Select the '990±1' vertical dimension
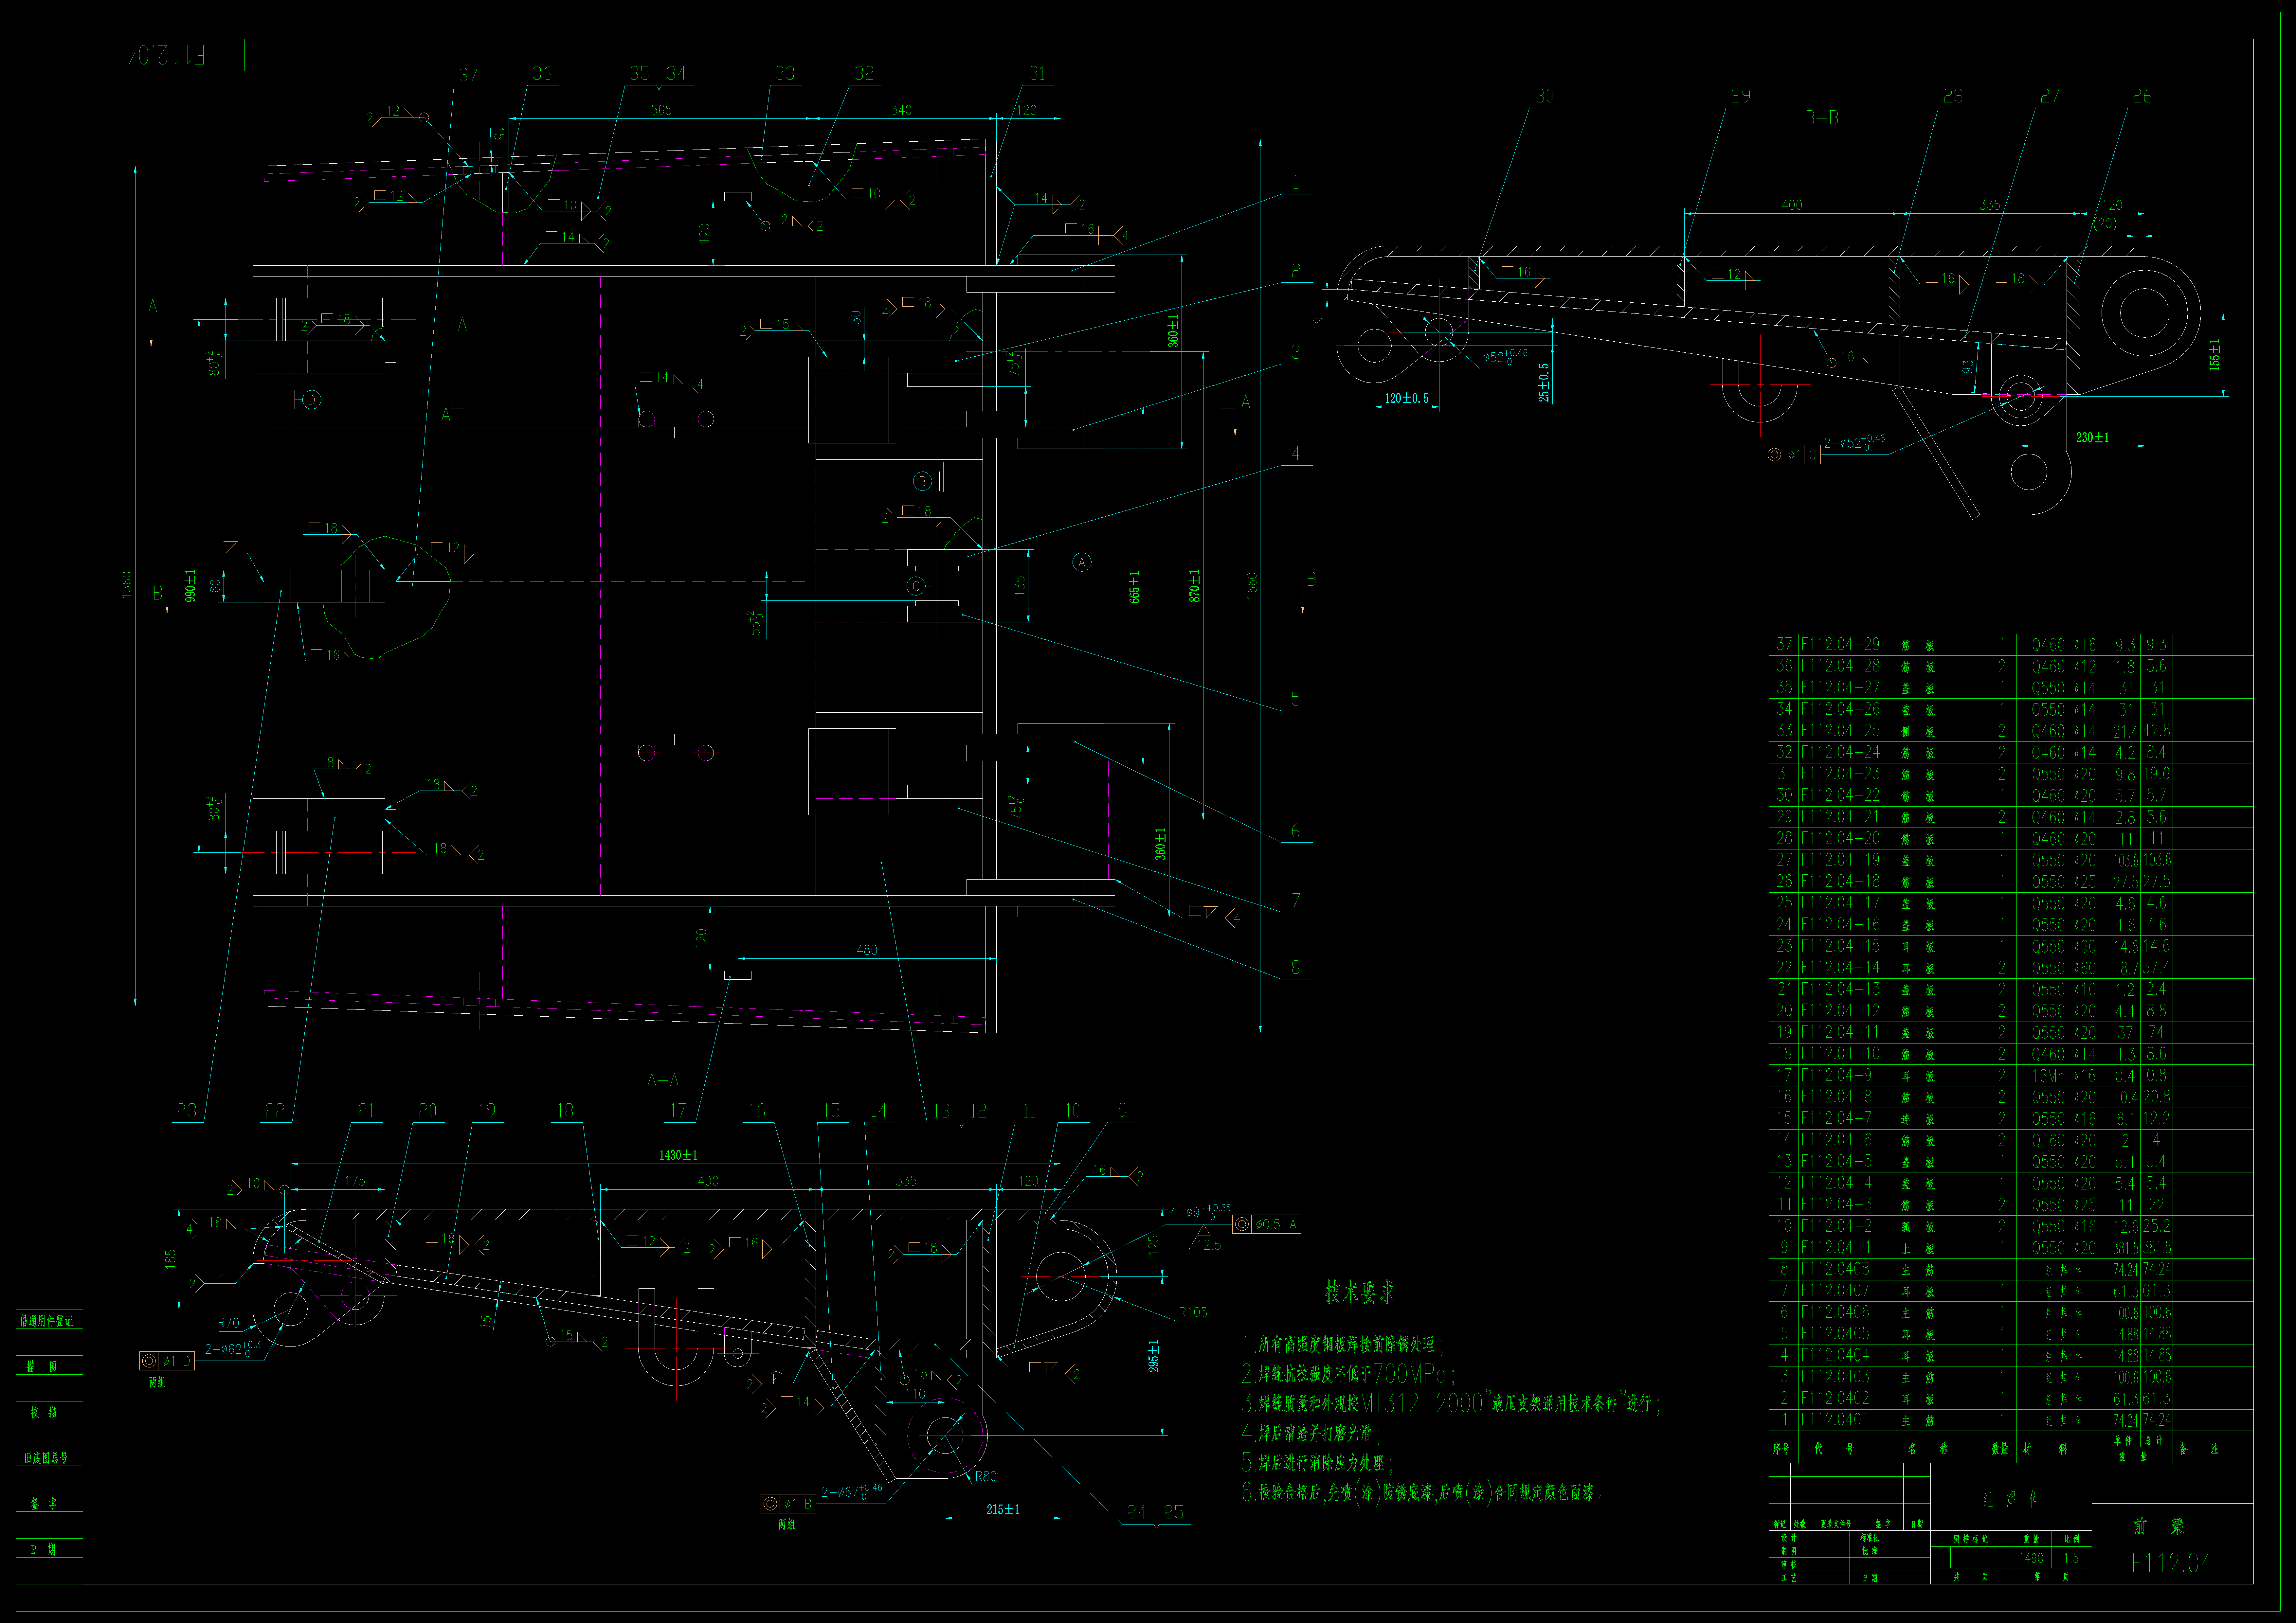Viewport: 2296px width, 1623px height. click(x=190, y=586)
